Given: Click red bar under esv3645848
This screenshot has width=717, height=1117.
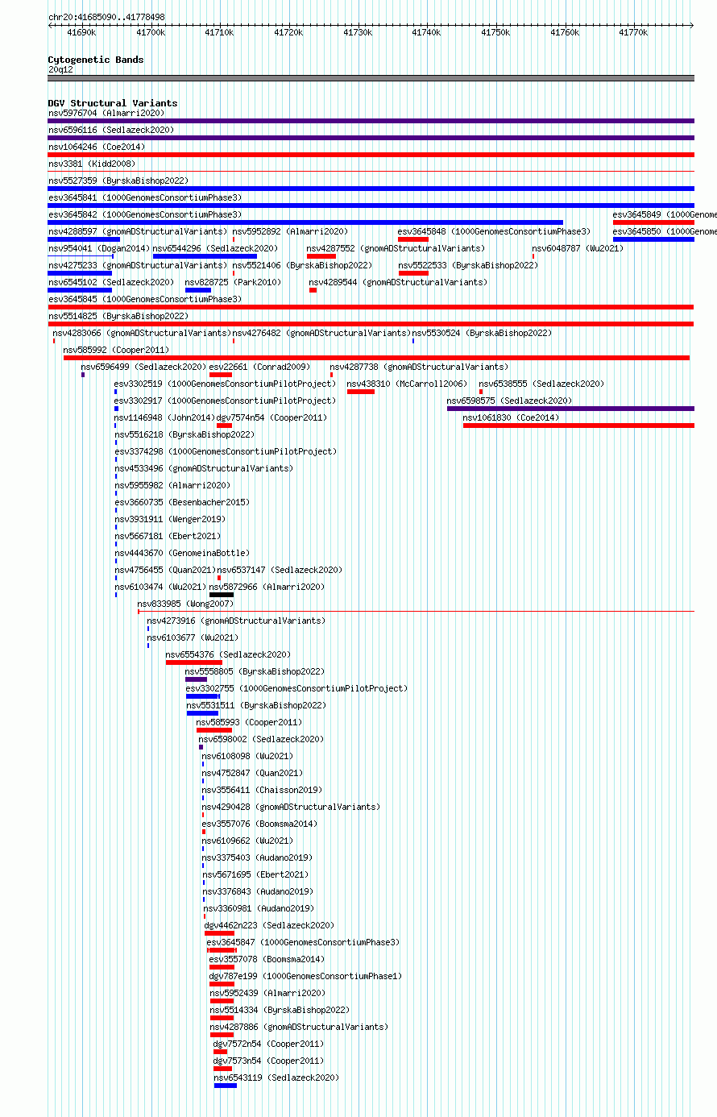Looking at the screenshot, I should coord(413,239).
